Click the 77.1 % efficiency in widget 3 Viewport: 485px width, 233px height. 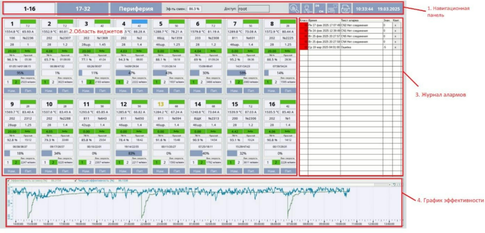coord(86,59)
